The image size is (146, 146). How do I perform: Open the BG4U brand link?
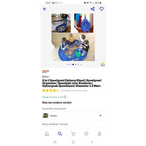46,77
